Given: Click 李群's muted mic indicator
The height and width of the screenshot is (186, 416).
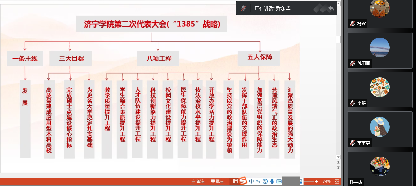Looking at the screenshot, I should pos(352,103).
